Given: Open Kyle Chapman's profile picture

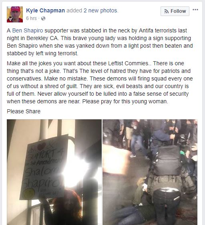Looking at the screenshot, I should (x=15, y=14).
